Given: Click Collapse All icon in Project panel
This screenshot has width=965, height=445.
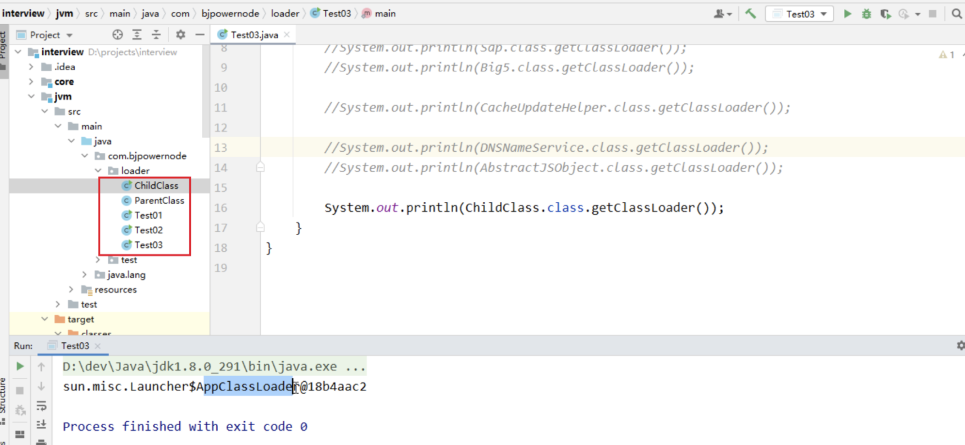Looking at the screenshot, I should (156, 35).
